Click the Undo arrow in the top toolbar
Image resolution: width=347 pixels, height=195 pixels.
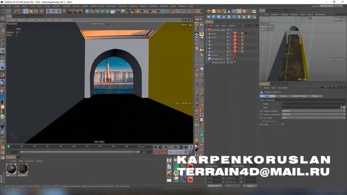pos(4,11)
